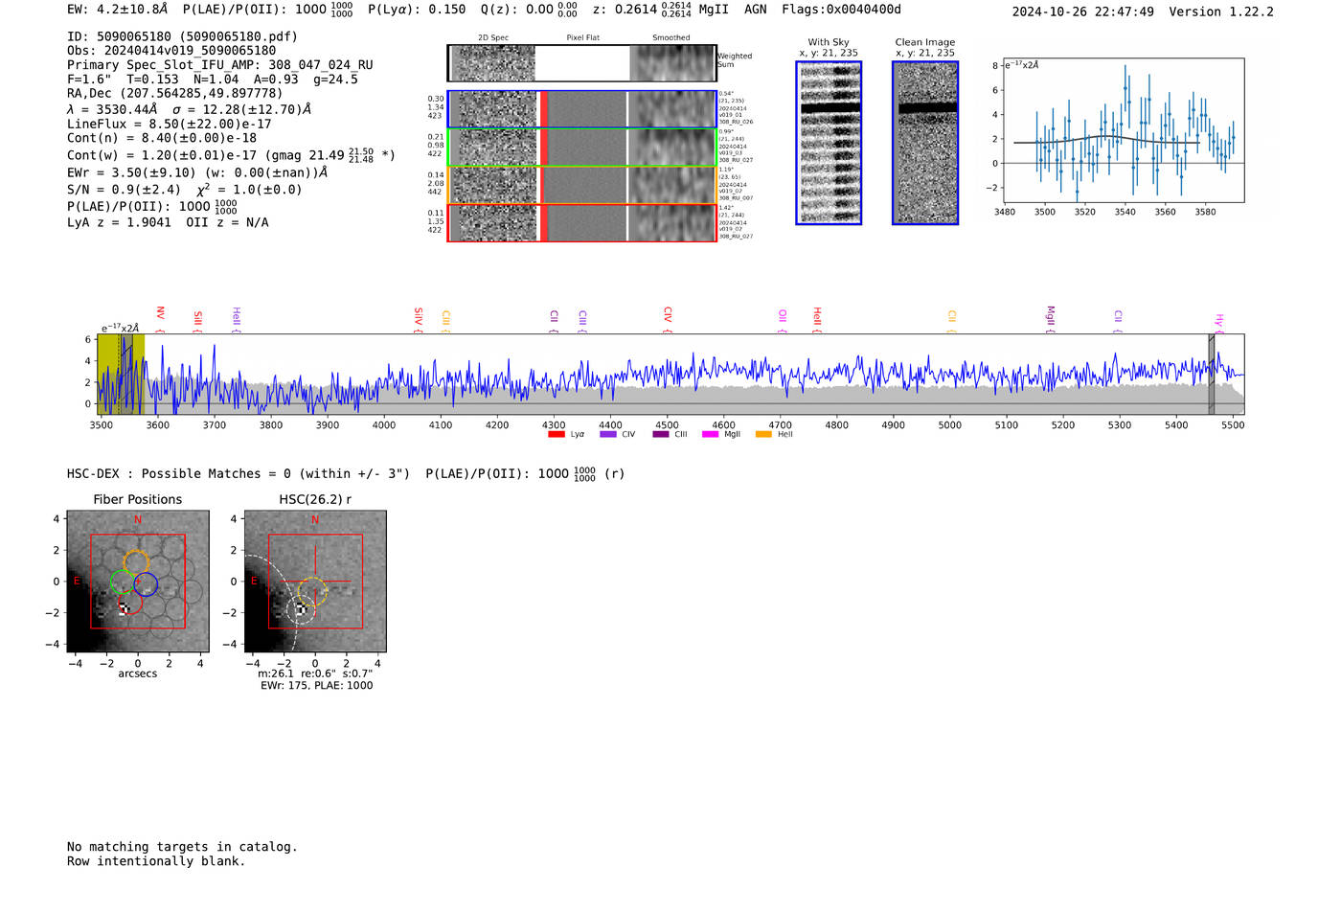Click the yellow highlighted region in the spectrum

[x=121, y=374]
